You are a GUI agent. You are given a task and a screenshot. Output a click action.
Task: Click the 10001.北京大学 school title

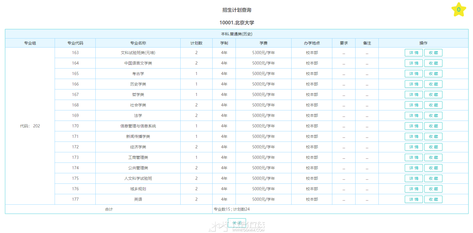point(237,23)
